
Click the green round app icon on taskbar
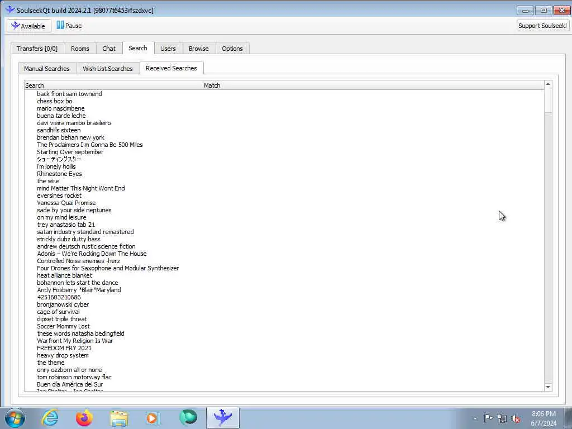pyautogui.click(x=188, y=418)
